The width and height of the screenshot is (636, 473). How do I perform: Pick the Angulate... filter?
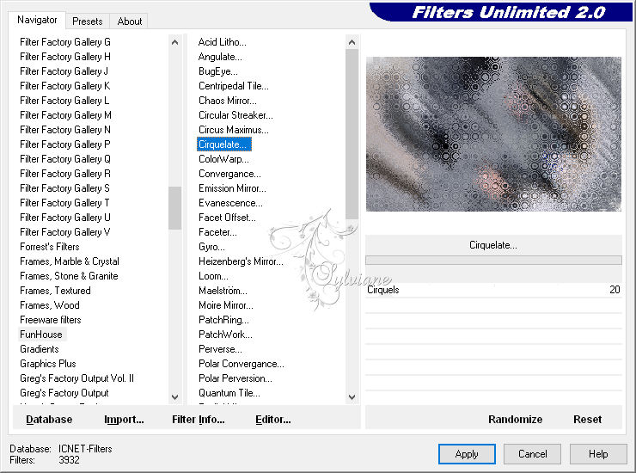[x=220, y=57]
